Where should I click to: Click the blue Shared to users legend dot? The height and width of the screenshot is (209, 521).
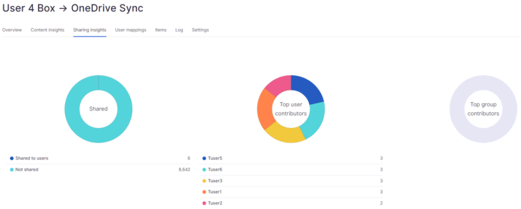[12, 159]
